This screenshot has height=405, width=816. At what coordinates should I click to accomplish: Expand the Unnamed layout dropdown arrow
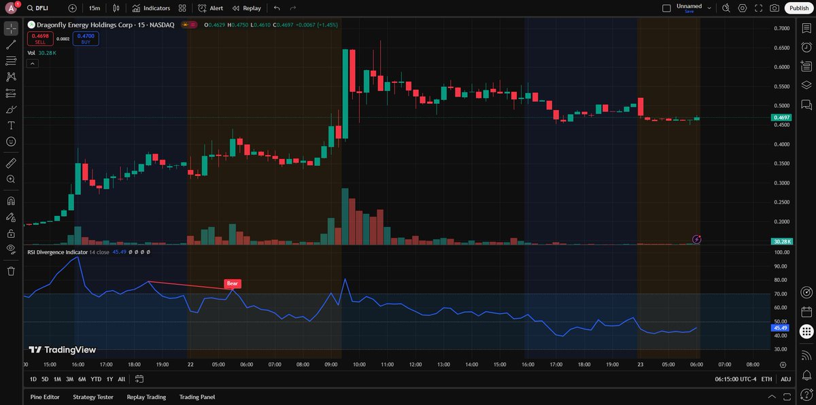tap(709, 8)
